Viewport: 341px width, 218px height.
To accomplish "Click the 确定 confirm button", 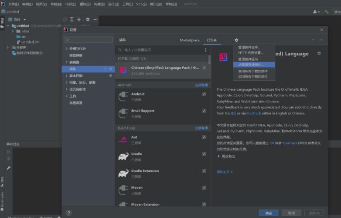I will [x=269, y=213].
